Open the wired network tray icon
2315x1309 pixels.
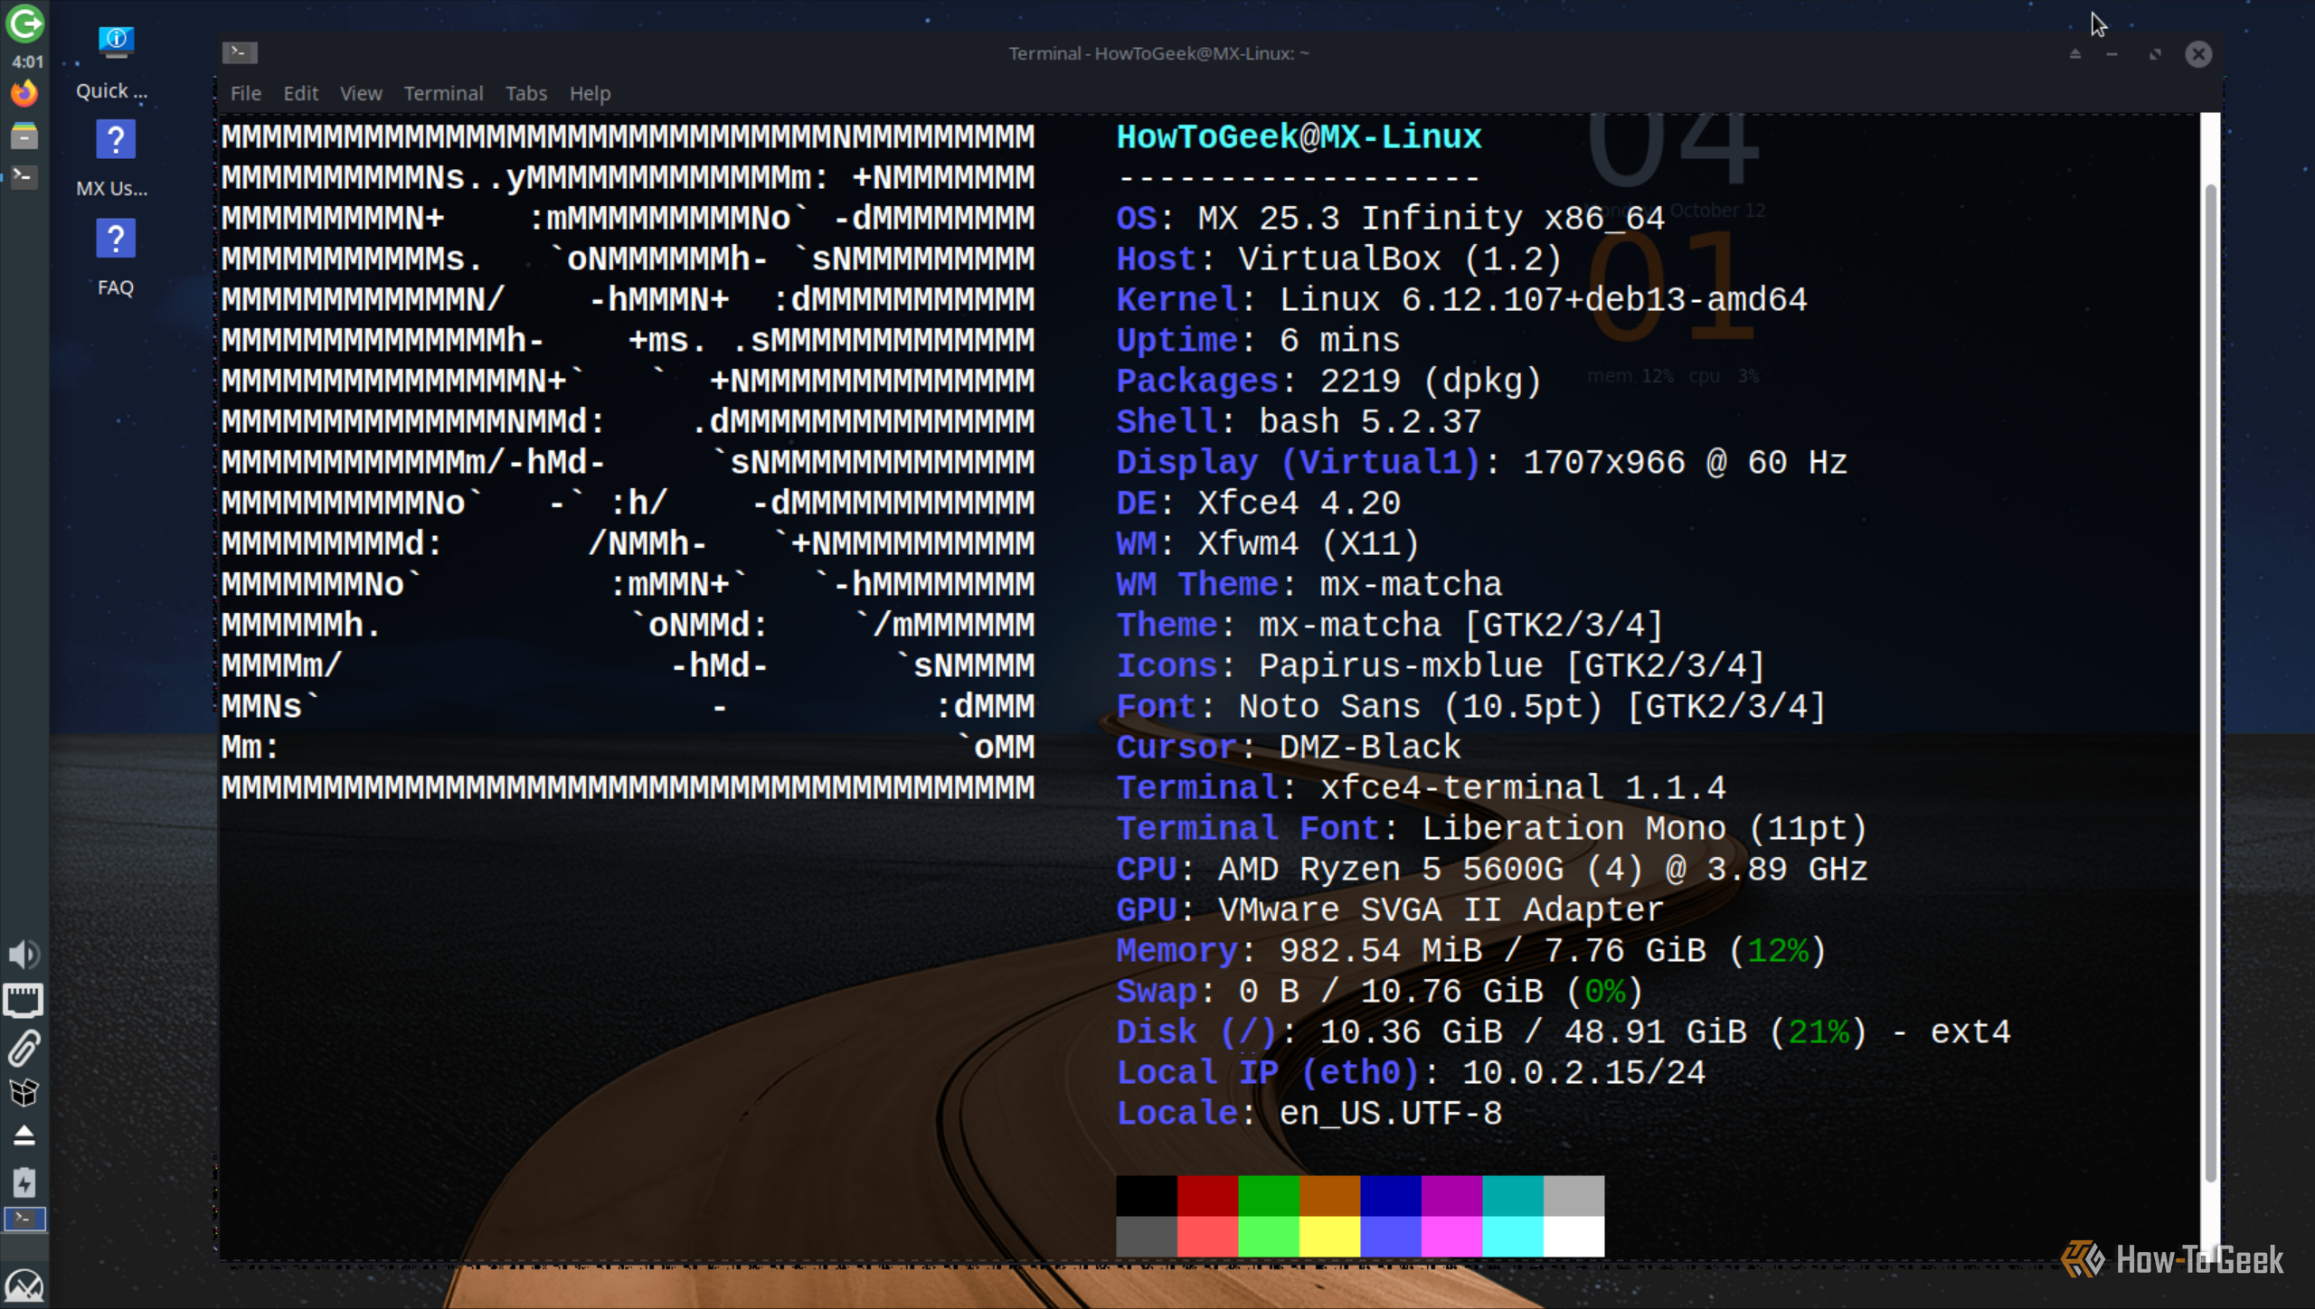[24, 1001]
